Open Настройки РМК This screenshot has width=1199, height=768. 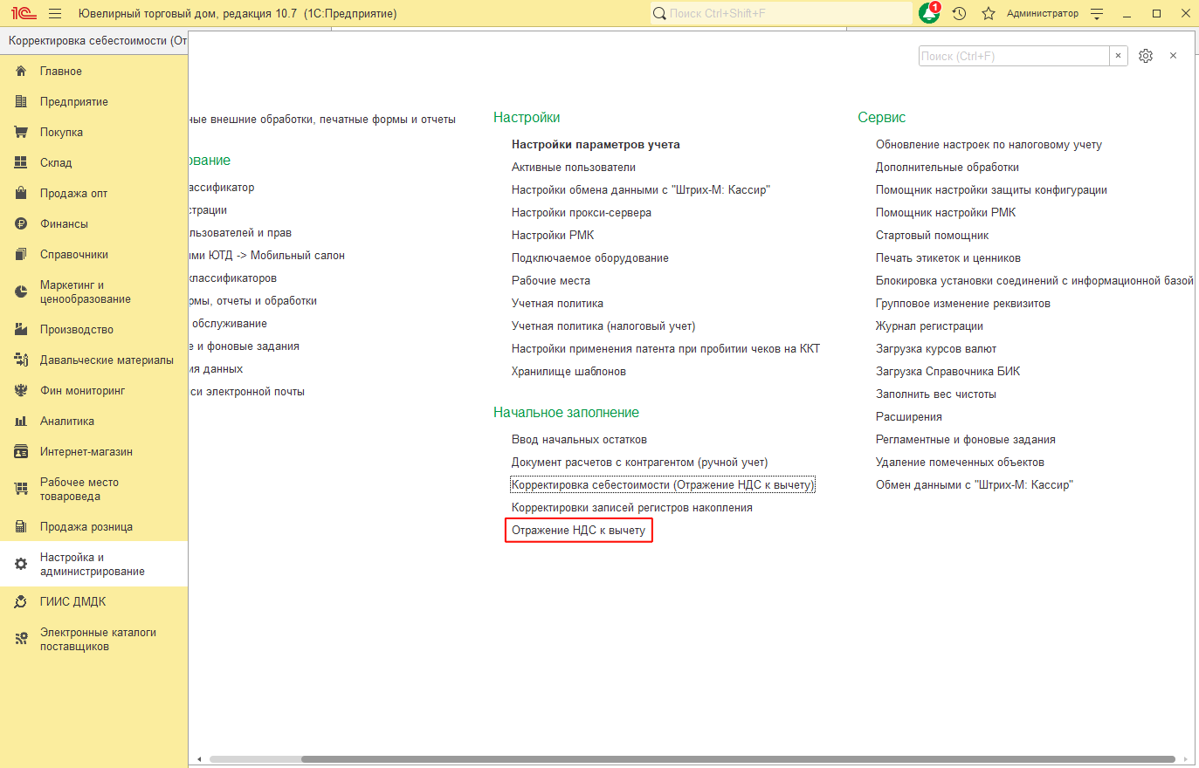(553, 236)
